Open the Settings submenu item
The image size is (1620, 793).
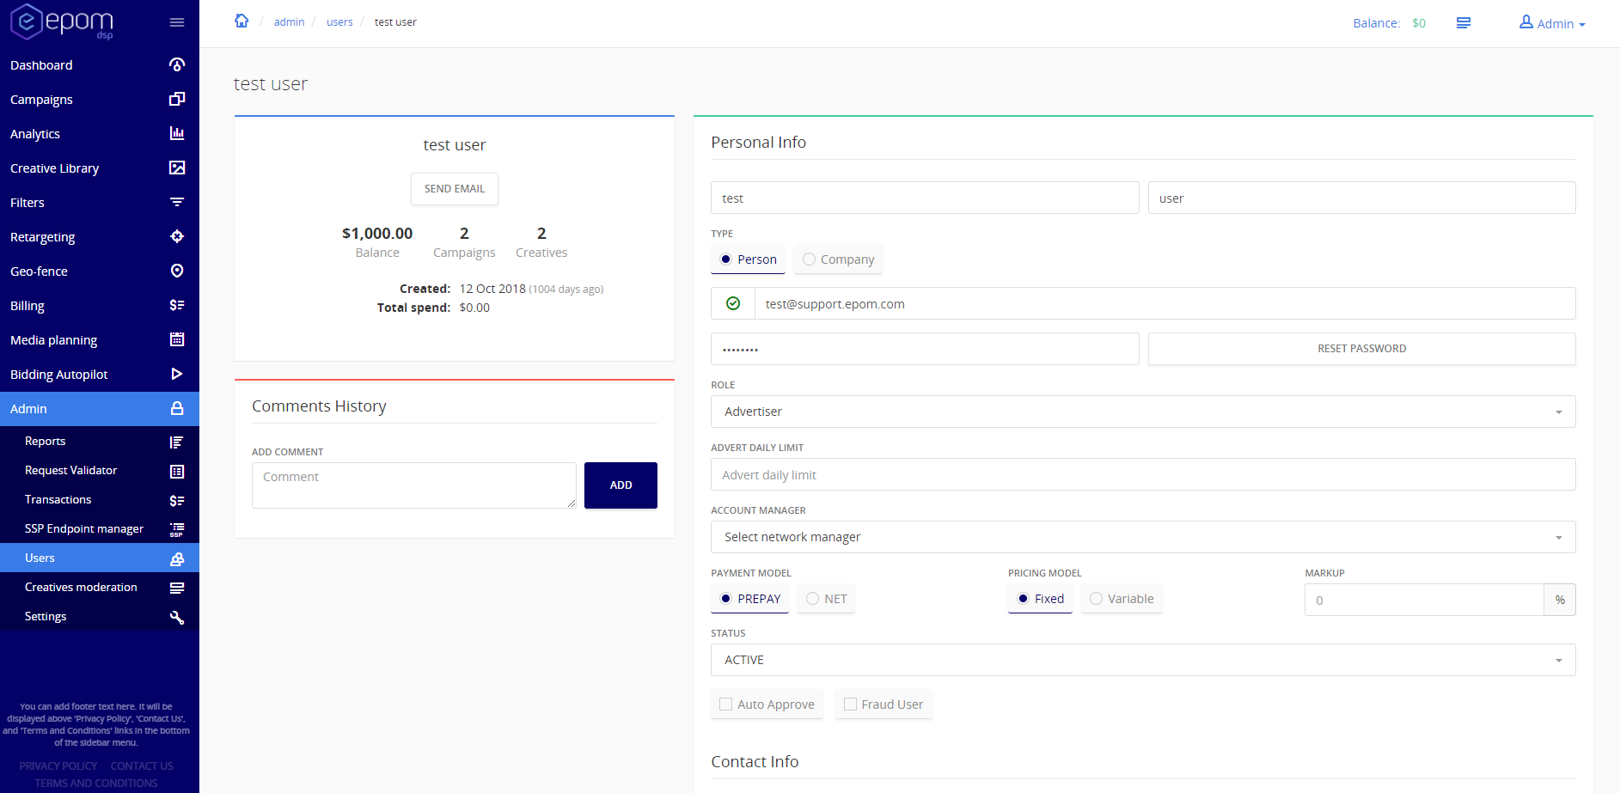pyautogui.click(x=100, y=617)
